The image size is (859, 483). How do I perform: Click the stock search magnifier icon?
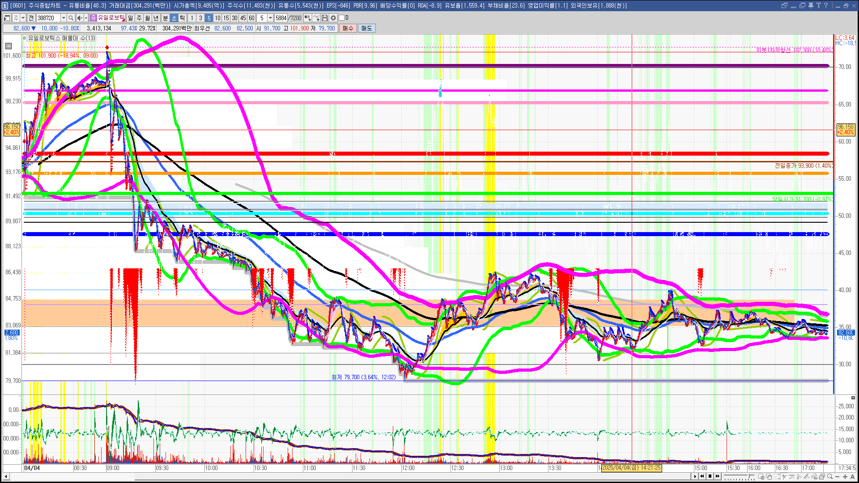[71, 18]
